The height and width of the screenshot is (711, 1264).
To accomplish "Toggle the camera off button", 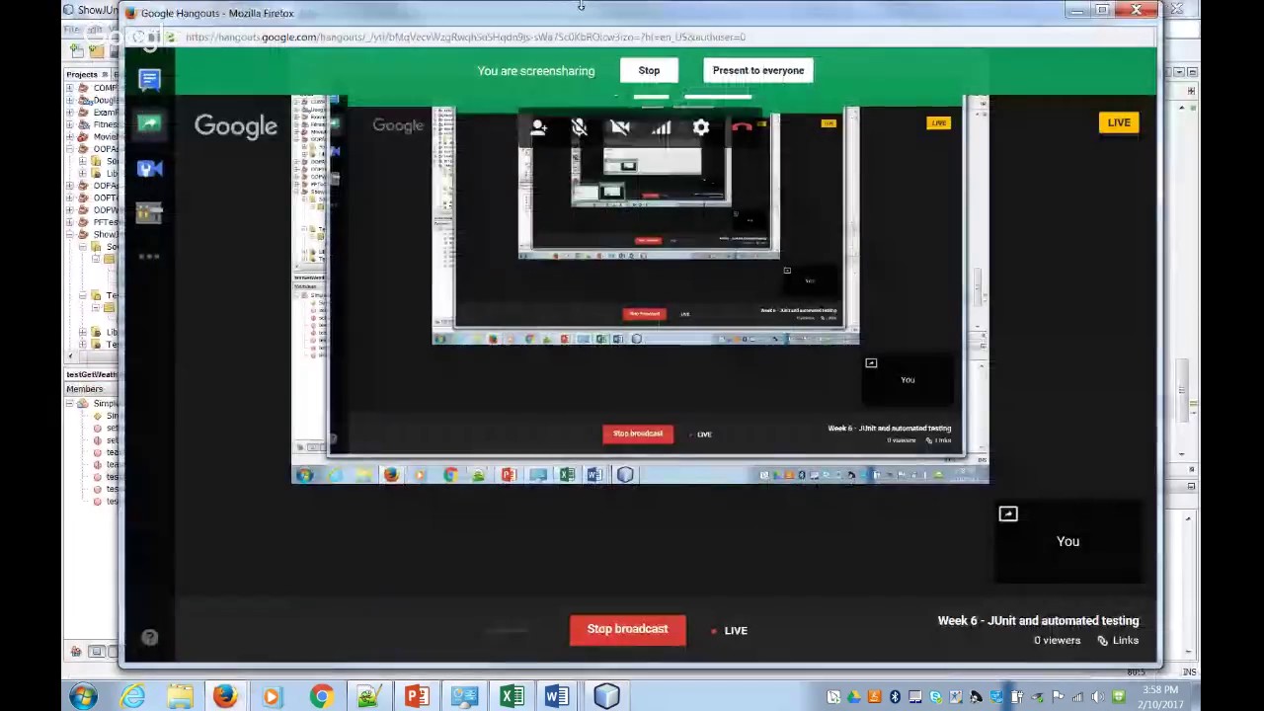I will (x=620, y=127).
